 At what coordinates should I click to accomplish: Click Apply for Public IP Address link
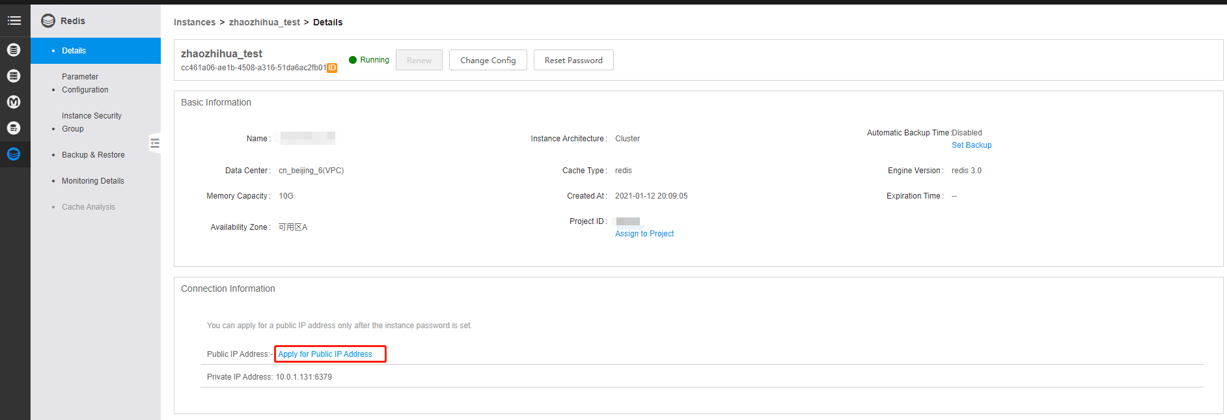coord(325,354)
